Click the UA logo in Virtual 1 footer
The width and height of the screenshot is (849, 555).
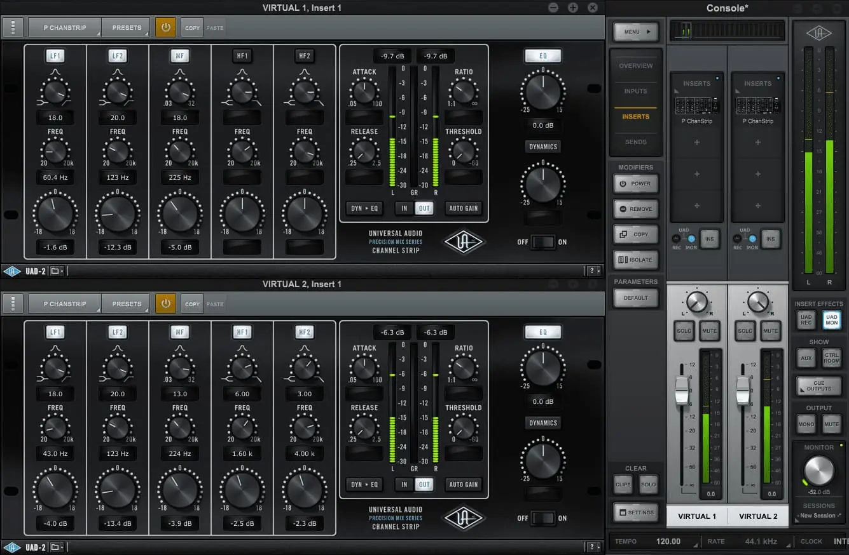[11, 271]
